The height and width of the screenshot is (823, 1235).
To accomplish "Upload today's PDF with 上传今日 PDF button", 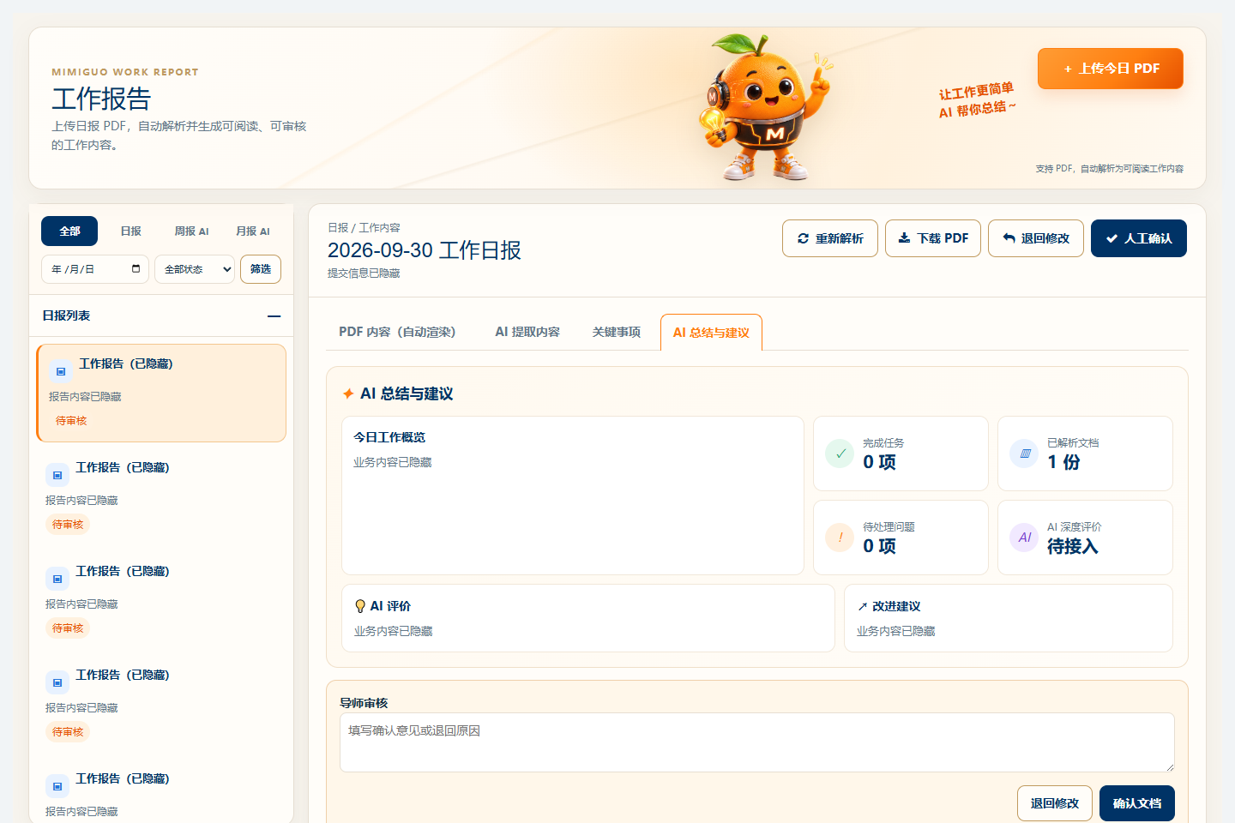I will [x=1111, y=69].
